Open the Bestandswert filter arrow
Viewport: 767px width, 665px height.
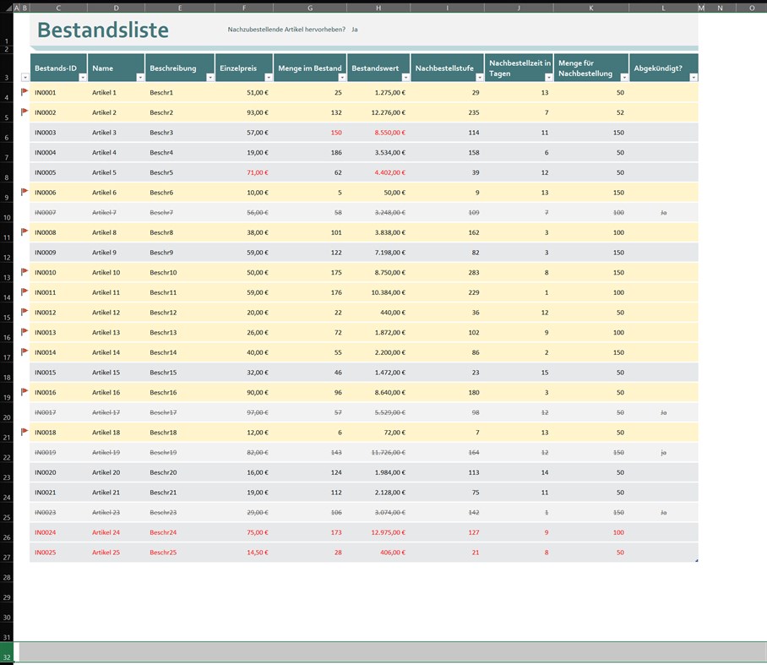(405, 77)
